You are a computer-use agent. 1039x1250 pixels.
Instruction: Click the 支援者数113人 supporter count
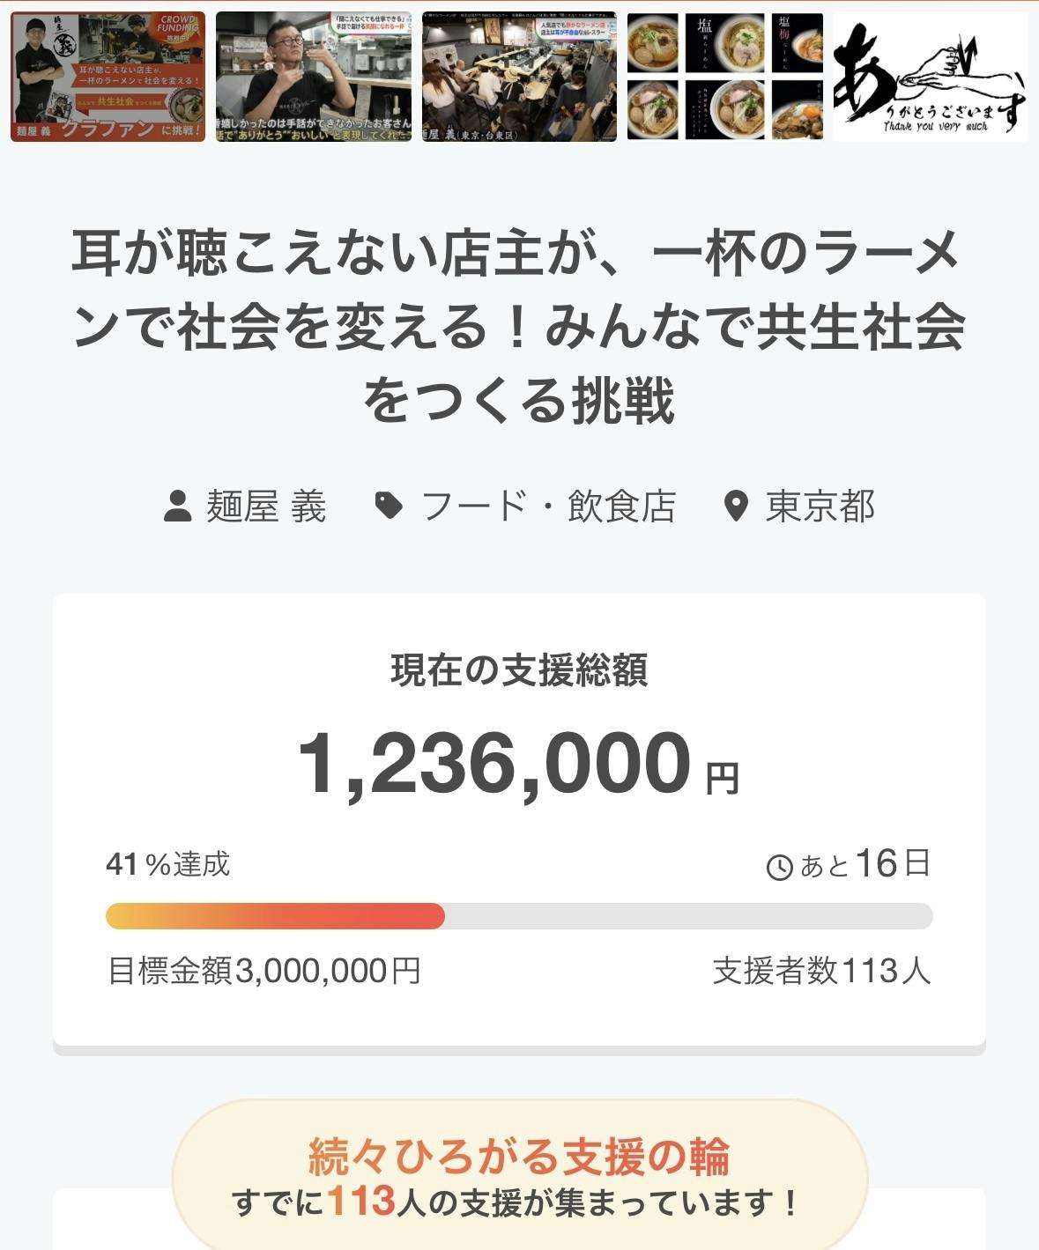tap(821, 971)
